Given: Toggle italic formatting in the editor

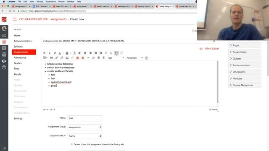Looking at the screenshot, I should (50, 53).
